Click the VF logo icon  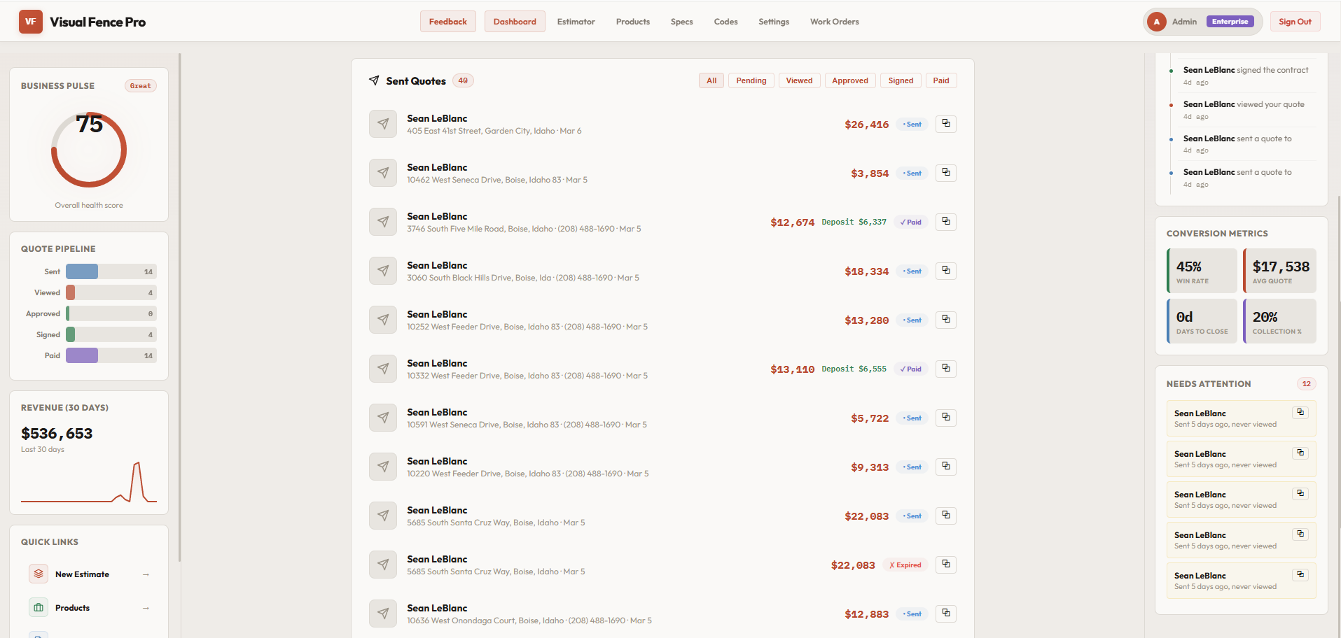point(30,21)
